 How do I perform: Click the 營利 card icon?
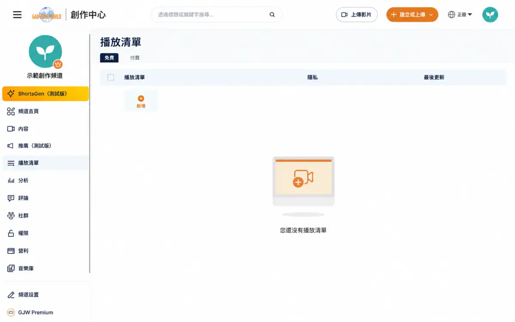11,251
